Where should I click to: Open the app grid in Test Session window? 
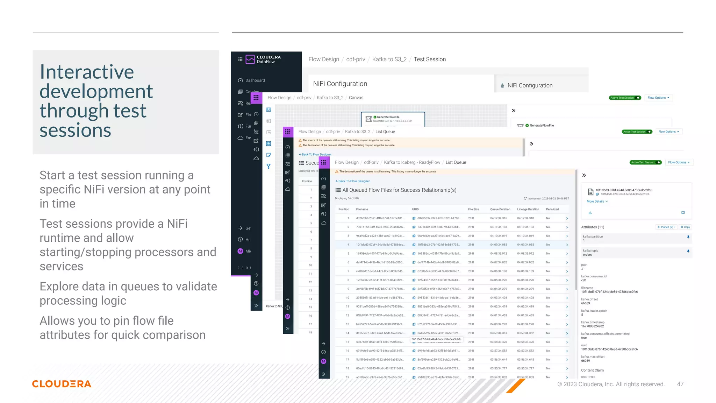click(240, 59)
